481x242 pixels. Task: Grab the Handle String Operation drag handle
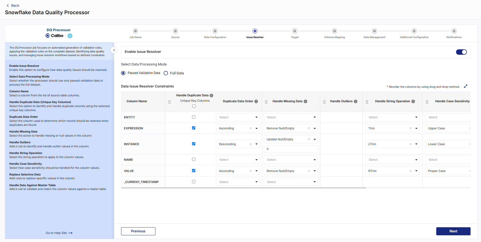pos(367,102)
